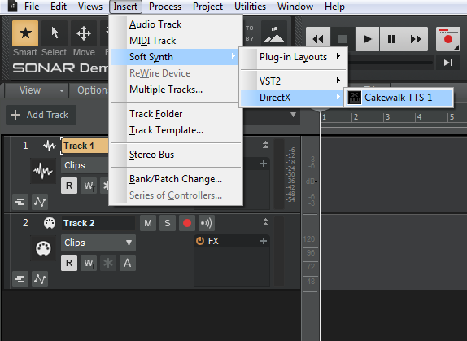Collapse Track 1 with the double-arrow

pyautogui.click(x=265, y=145)
